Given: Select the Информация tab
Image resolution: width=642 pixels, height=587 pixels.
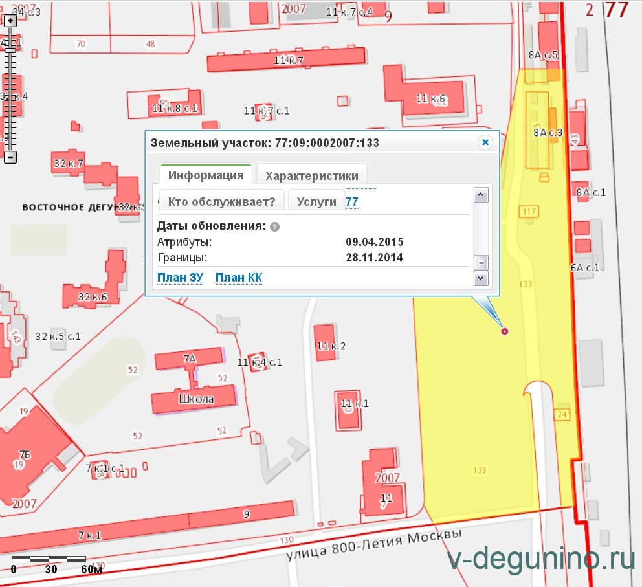Looking at the screenshot, I should click(x=206, y=175).
